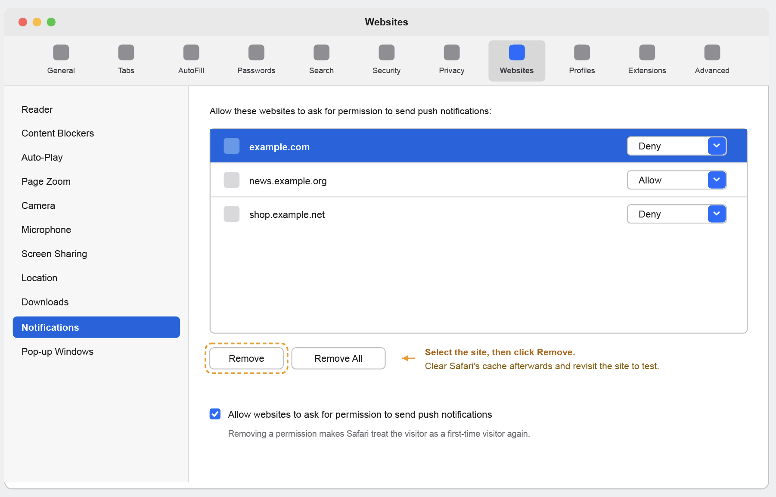Viewport: 776px width, 497px height.
Task: Select Notifications in the sidebar
Action: [x=96, y=327]
